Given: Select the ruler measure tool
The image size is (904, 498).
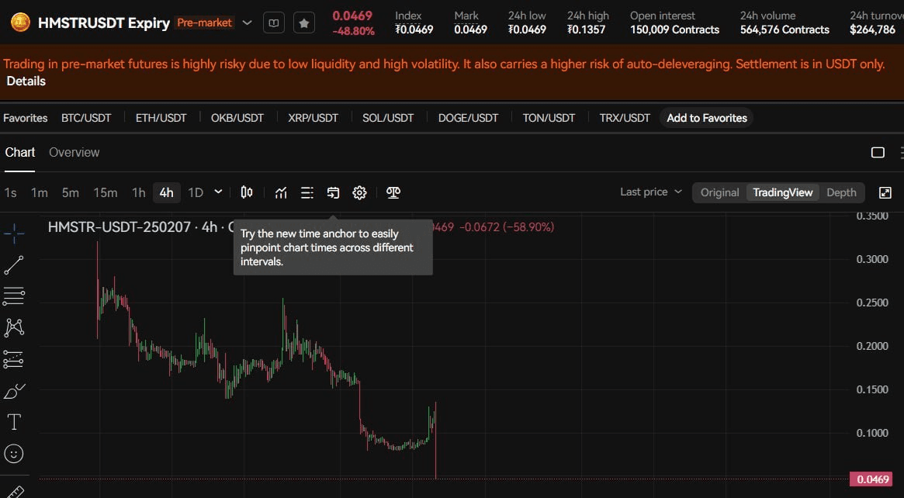Looking at the screenshot, I should click(14, 492).
